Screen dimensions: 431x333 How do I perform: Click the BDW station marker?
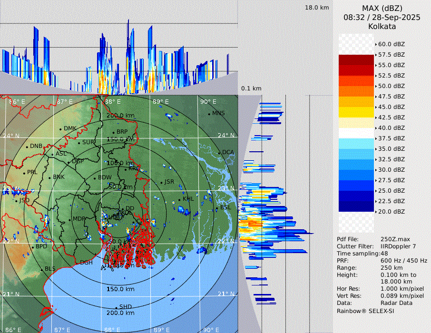click(95, 178)
